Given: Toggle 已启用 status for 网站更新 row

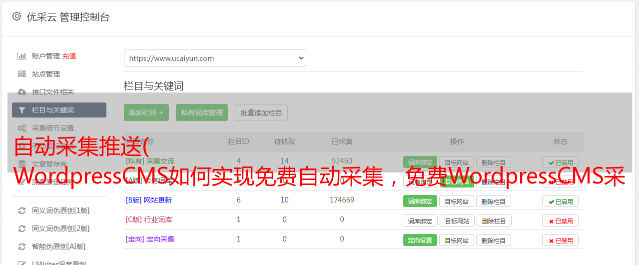Looking at the screenshot, I should coord(561,201).
